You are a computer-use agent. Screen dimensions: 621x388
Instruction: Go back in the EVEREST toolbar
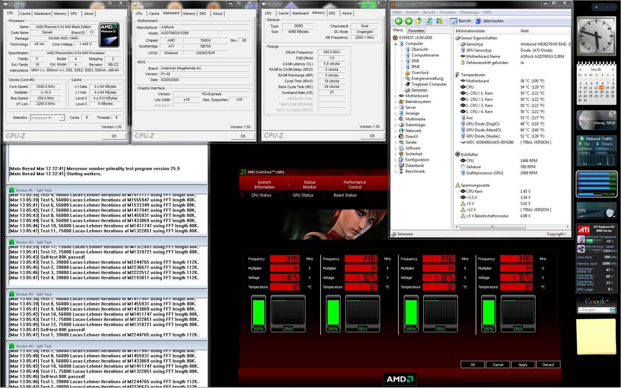(398, 21)
